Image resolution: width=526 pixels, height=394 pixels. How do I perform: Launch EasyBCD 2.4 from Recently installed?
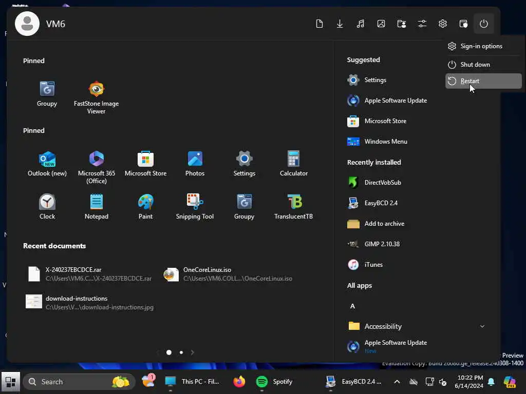pyautogui.click(x=372, y=203)
